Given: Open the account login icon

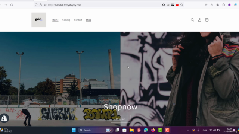Looking at the screenshot, I should tap(199, 20).
